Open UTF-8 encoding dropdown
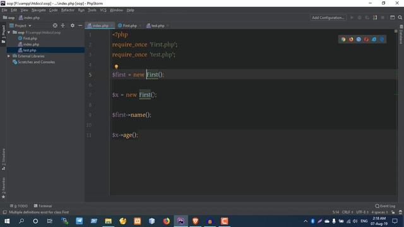 [362, 212]
